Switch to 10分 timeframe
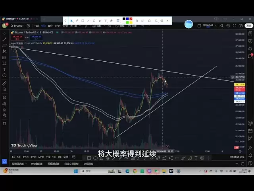The image size is (254, 191). tap(37, 26)
